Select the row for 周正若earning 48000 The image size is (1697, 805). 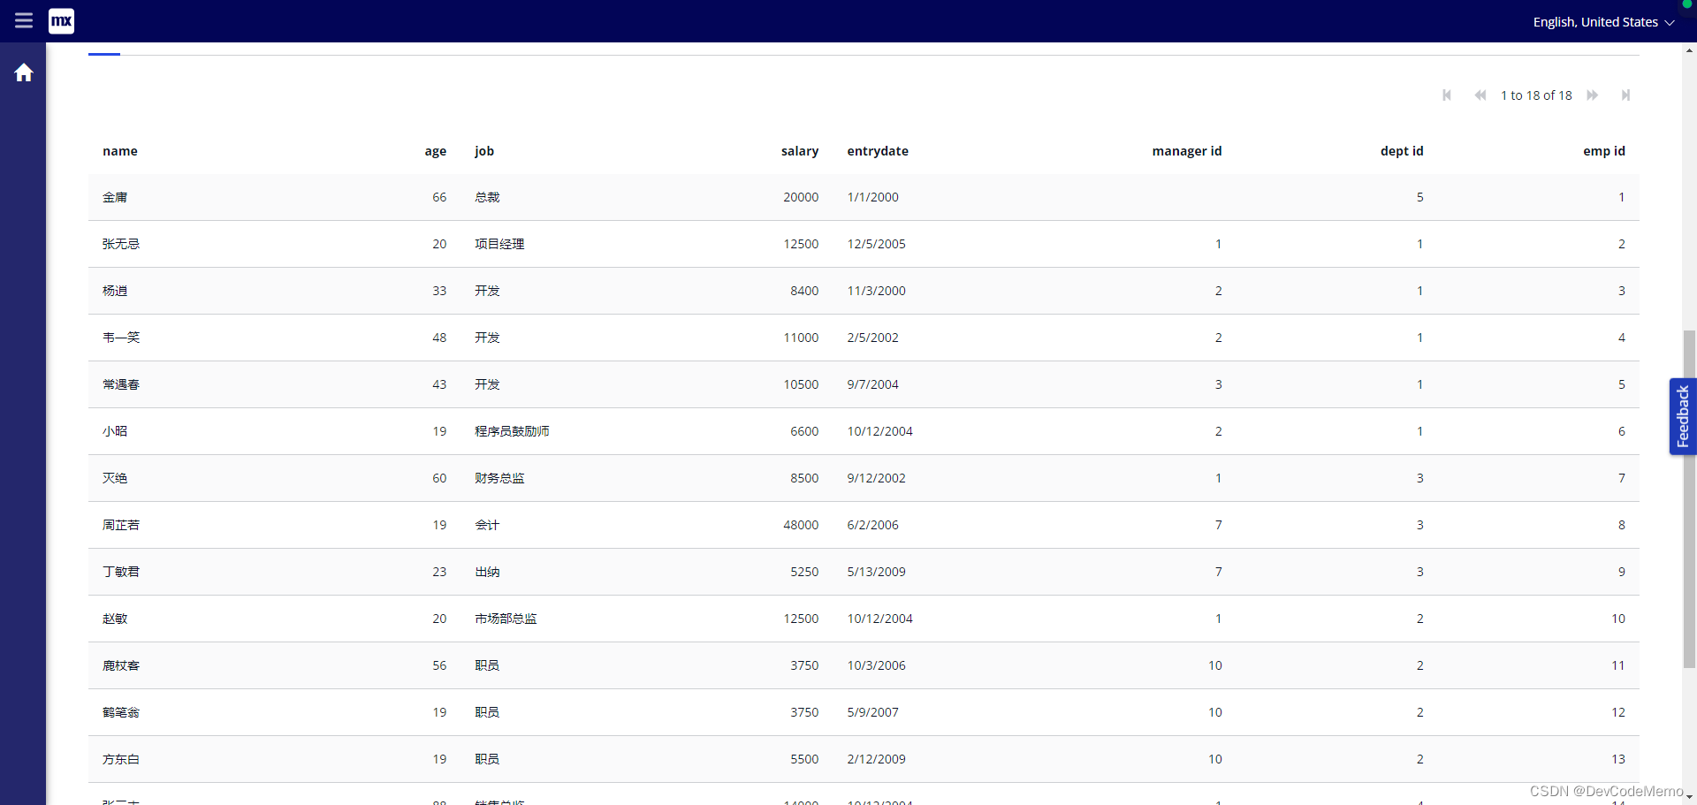530,525
